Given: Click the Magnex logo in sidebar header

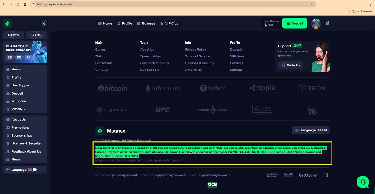Looking at the screenshot, I should 7,23.
